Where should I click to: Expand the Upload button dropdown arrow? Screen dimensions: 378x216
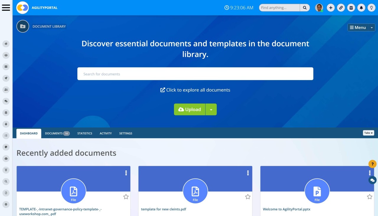[x=211, y=109]
